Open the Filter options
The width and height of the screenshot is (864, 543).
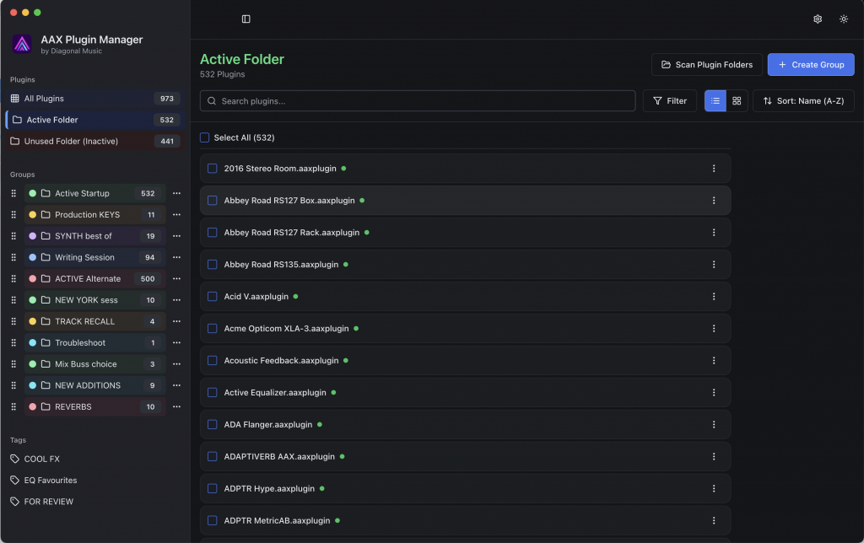pyautogui.click(x=669, y=101)
